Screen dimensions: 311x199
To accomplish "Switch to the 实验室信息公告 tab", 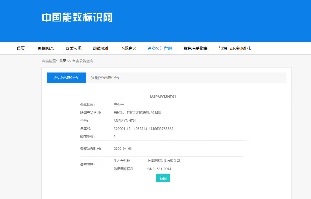I will (x=105, y=78).
